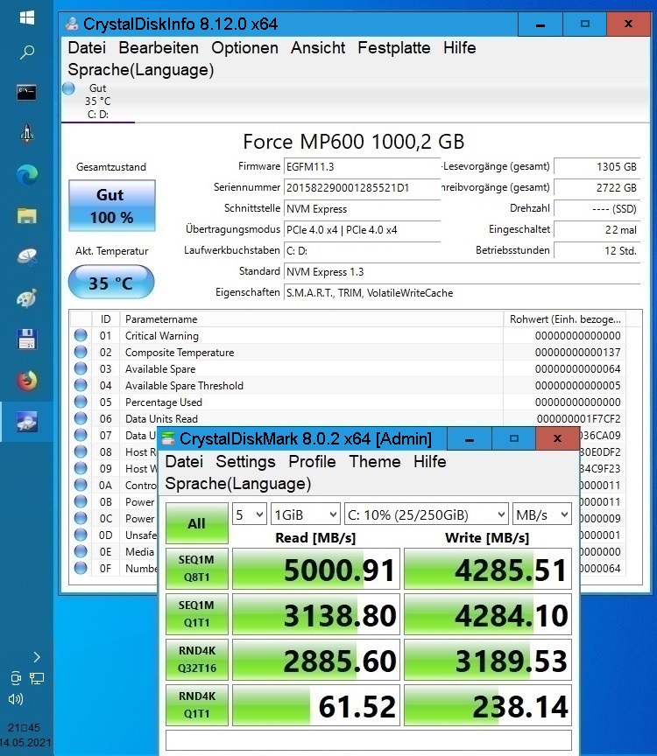
Task: Click the Betriebsstunden value 12 Std.
Action: coord(597,251)
